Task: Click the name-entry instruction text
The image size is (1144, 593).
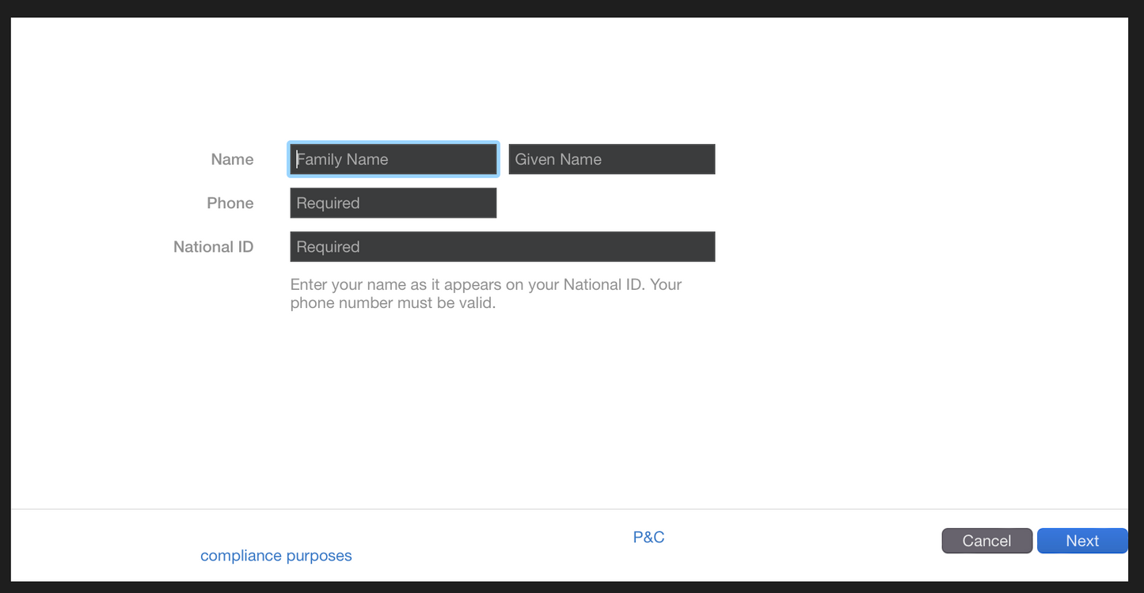Action: [x=485, y=293]
